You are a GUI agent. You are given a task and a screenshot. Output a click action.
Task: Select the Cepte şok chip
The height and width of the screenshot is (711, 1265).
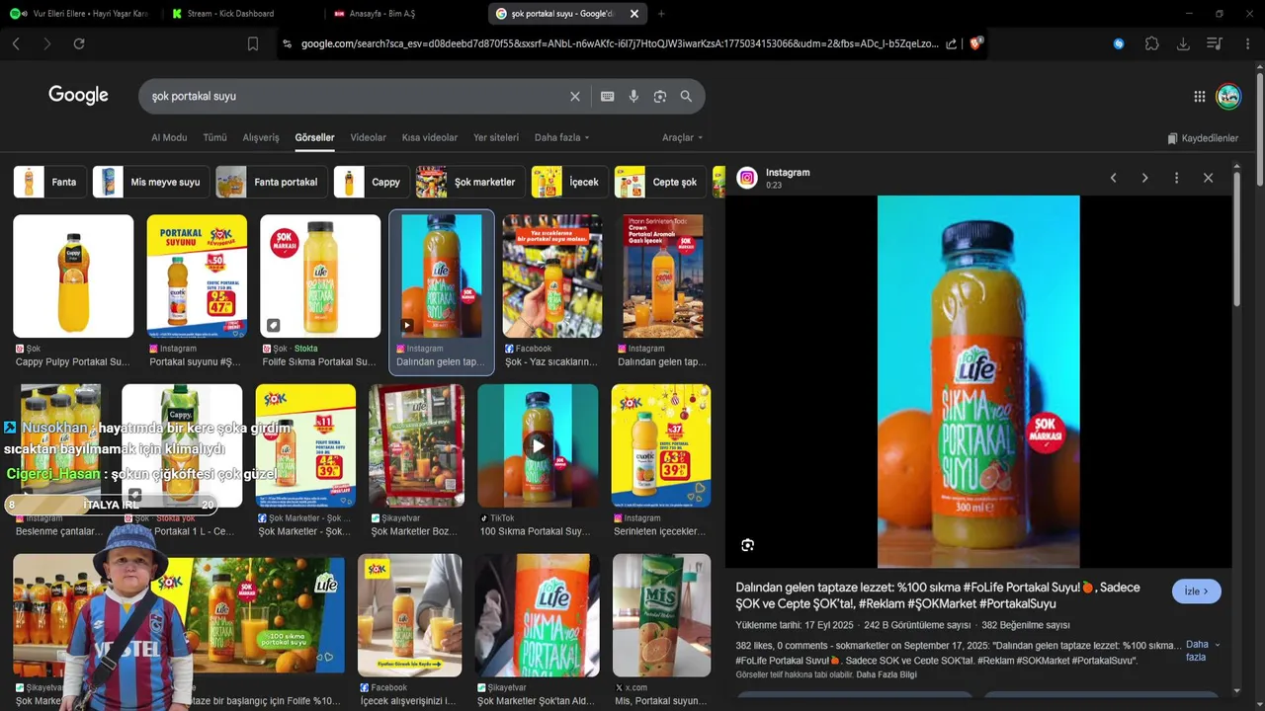tap(660, 182)
